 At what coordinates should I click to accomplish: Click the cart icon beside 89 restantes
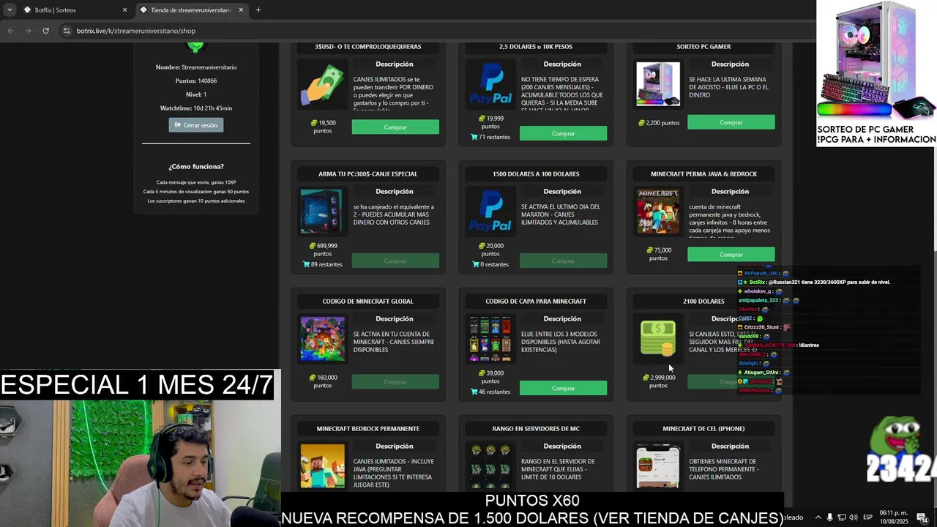tap(307, 264)
